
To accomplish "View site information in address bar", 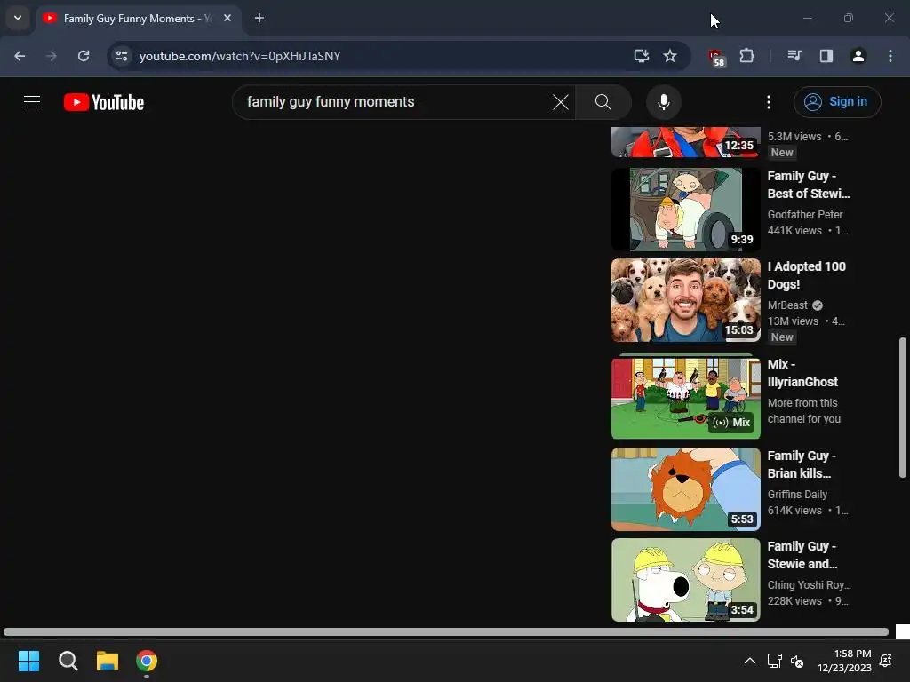I will (x=121, y=56).
